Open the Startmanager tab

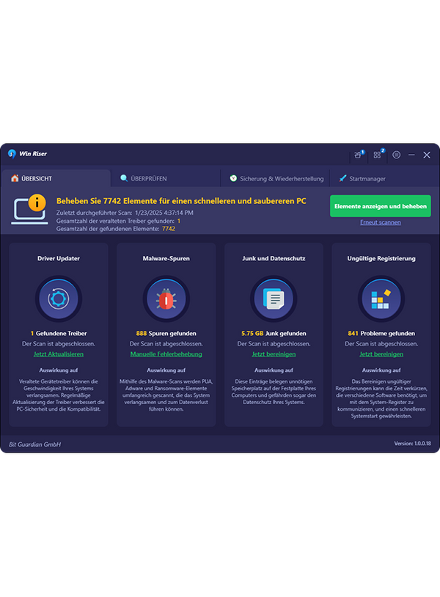(x=384, y=178)
